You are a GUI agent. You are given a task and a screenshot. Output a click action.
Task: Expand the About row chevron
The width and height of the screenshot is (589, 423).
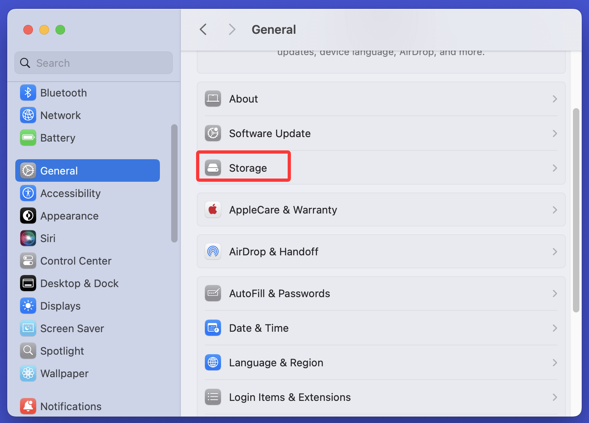tap(554, 99)
